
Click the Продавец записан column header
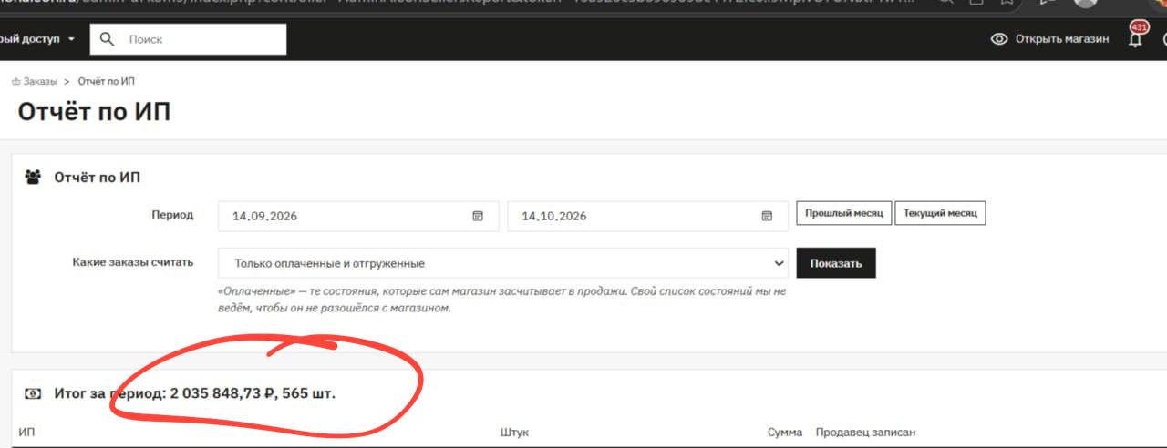click(x=865, y=433)
